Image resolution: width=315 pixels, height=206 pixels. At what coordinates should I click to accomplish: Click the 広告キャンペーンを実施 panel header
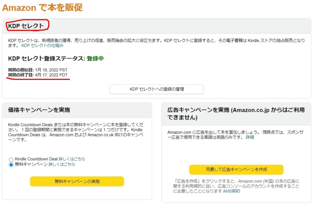click(x=236, y=113)
